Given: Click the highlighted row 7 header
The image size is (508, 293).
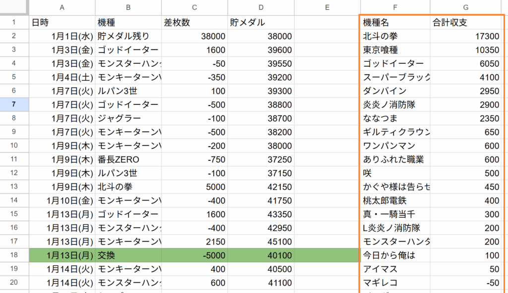Looking at the screenshot, I should [14, 104].
